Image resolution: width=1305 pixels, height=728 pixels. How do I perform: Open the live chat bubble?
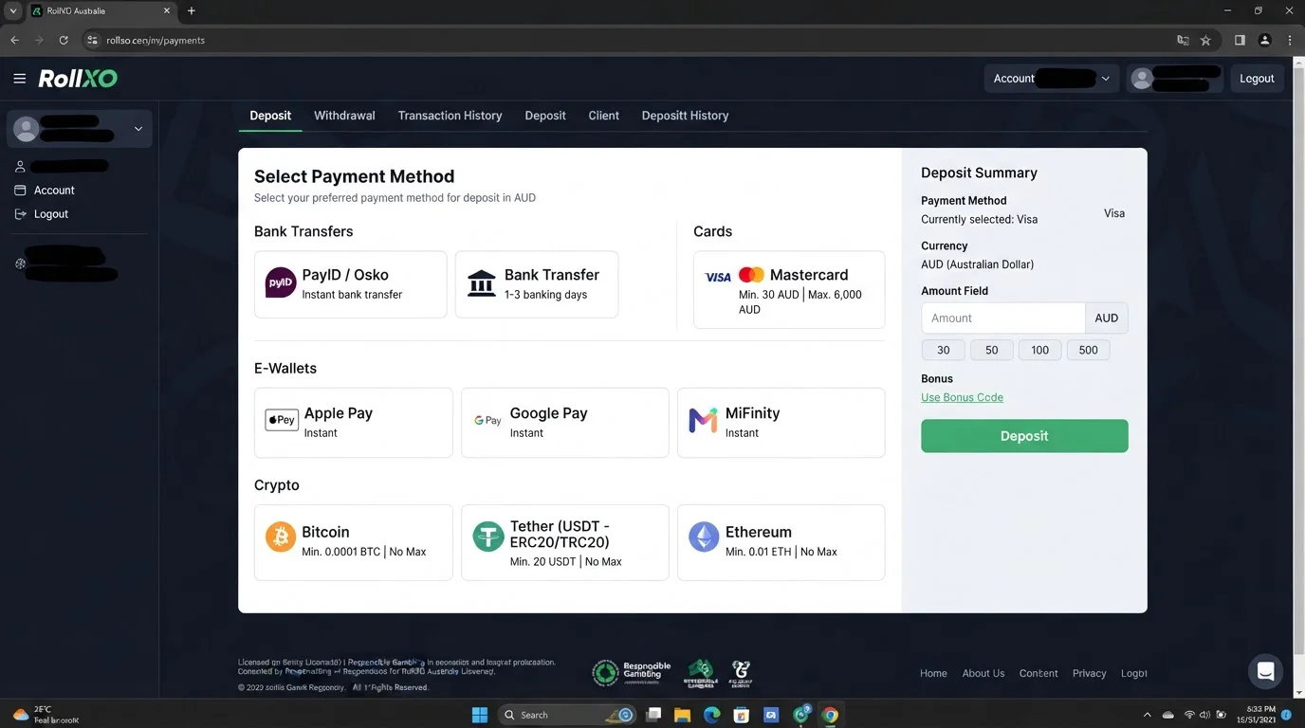click(1265, 671)
